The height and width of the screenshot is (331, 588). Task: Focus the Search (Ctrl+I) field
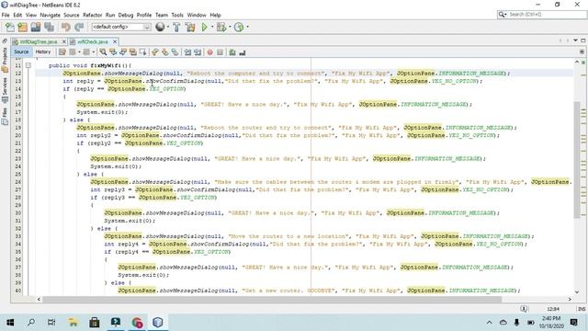542,15
